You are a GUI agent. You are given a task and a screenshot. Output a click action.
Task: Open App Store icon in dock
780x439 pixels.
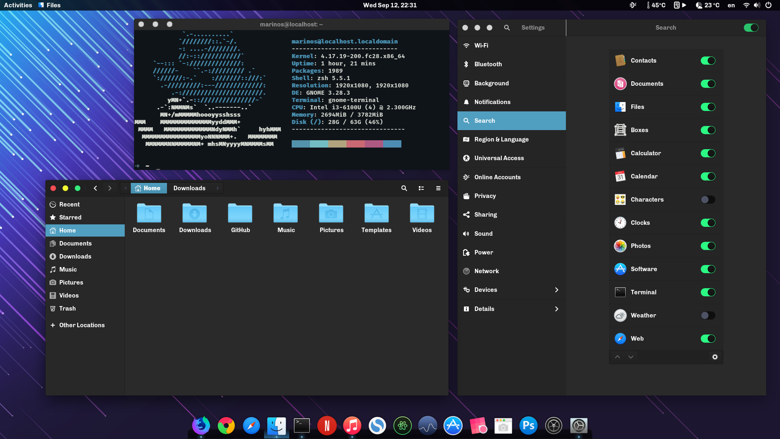(453, 426)
